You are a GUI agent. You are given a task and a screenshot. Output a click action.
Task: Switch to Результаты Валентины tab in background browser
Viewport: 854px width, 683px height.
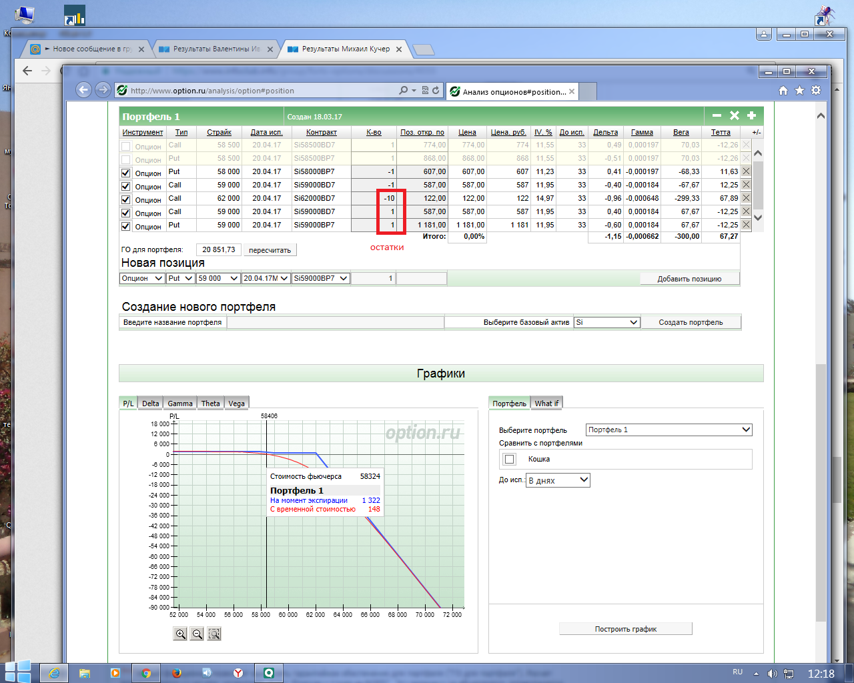point(217,49)
